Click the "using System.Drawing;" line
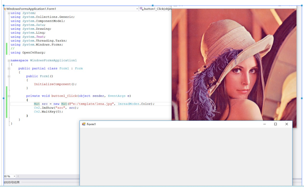 (31, 29)
